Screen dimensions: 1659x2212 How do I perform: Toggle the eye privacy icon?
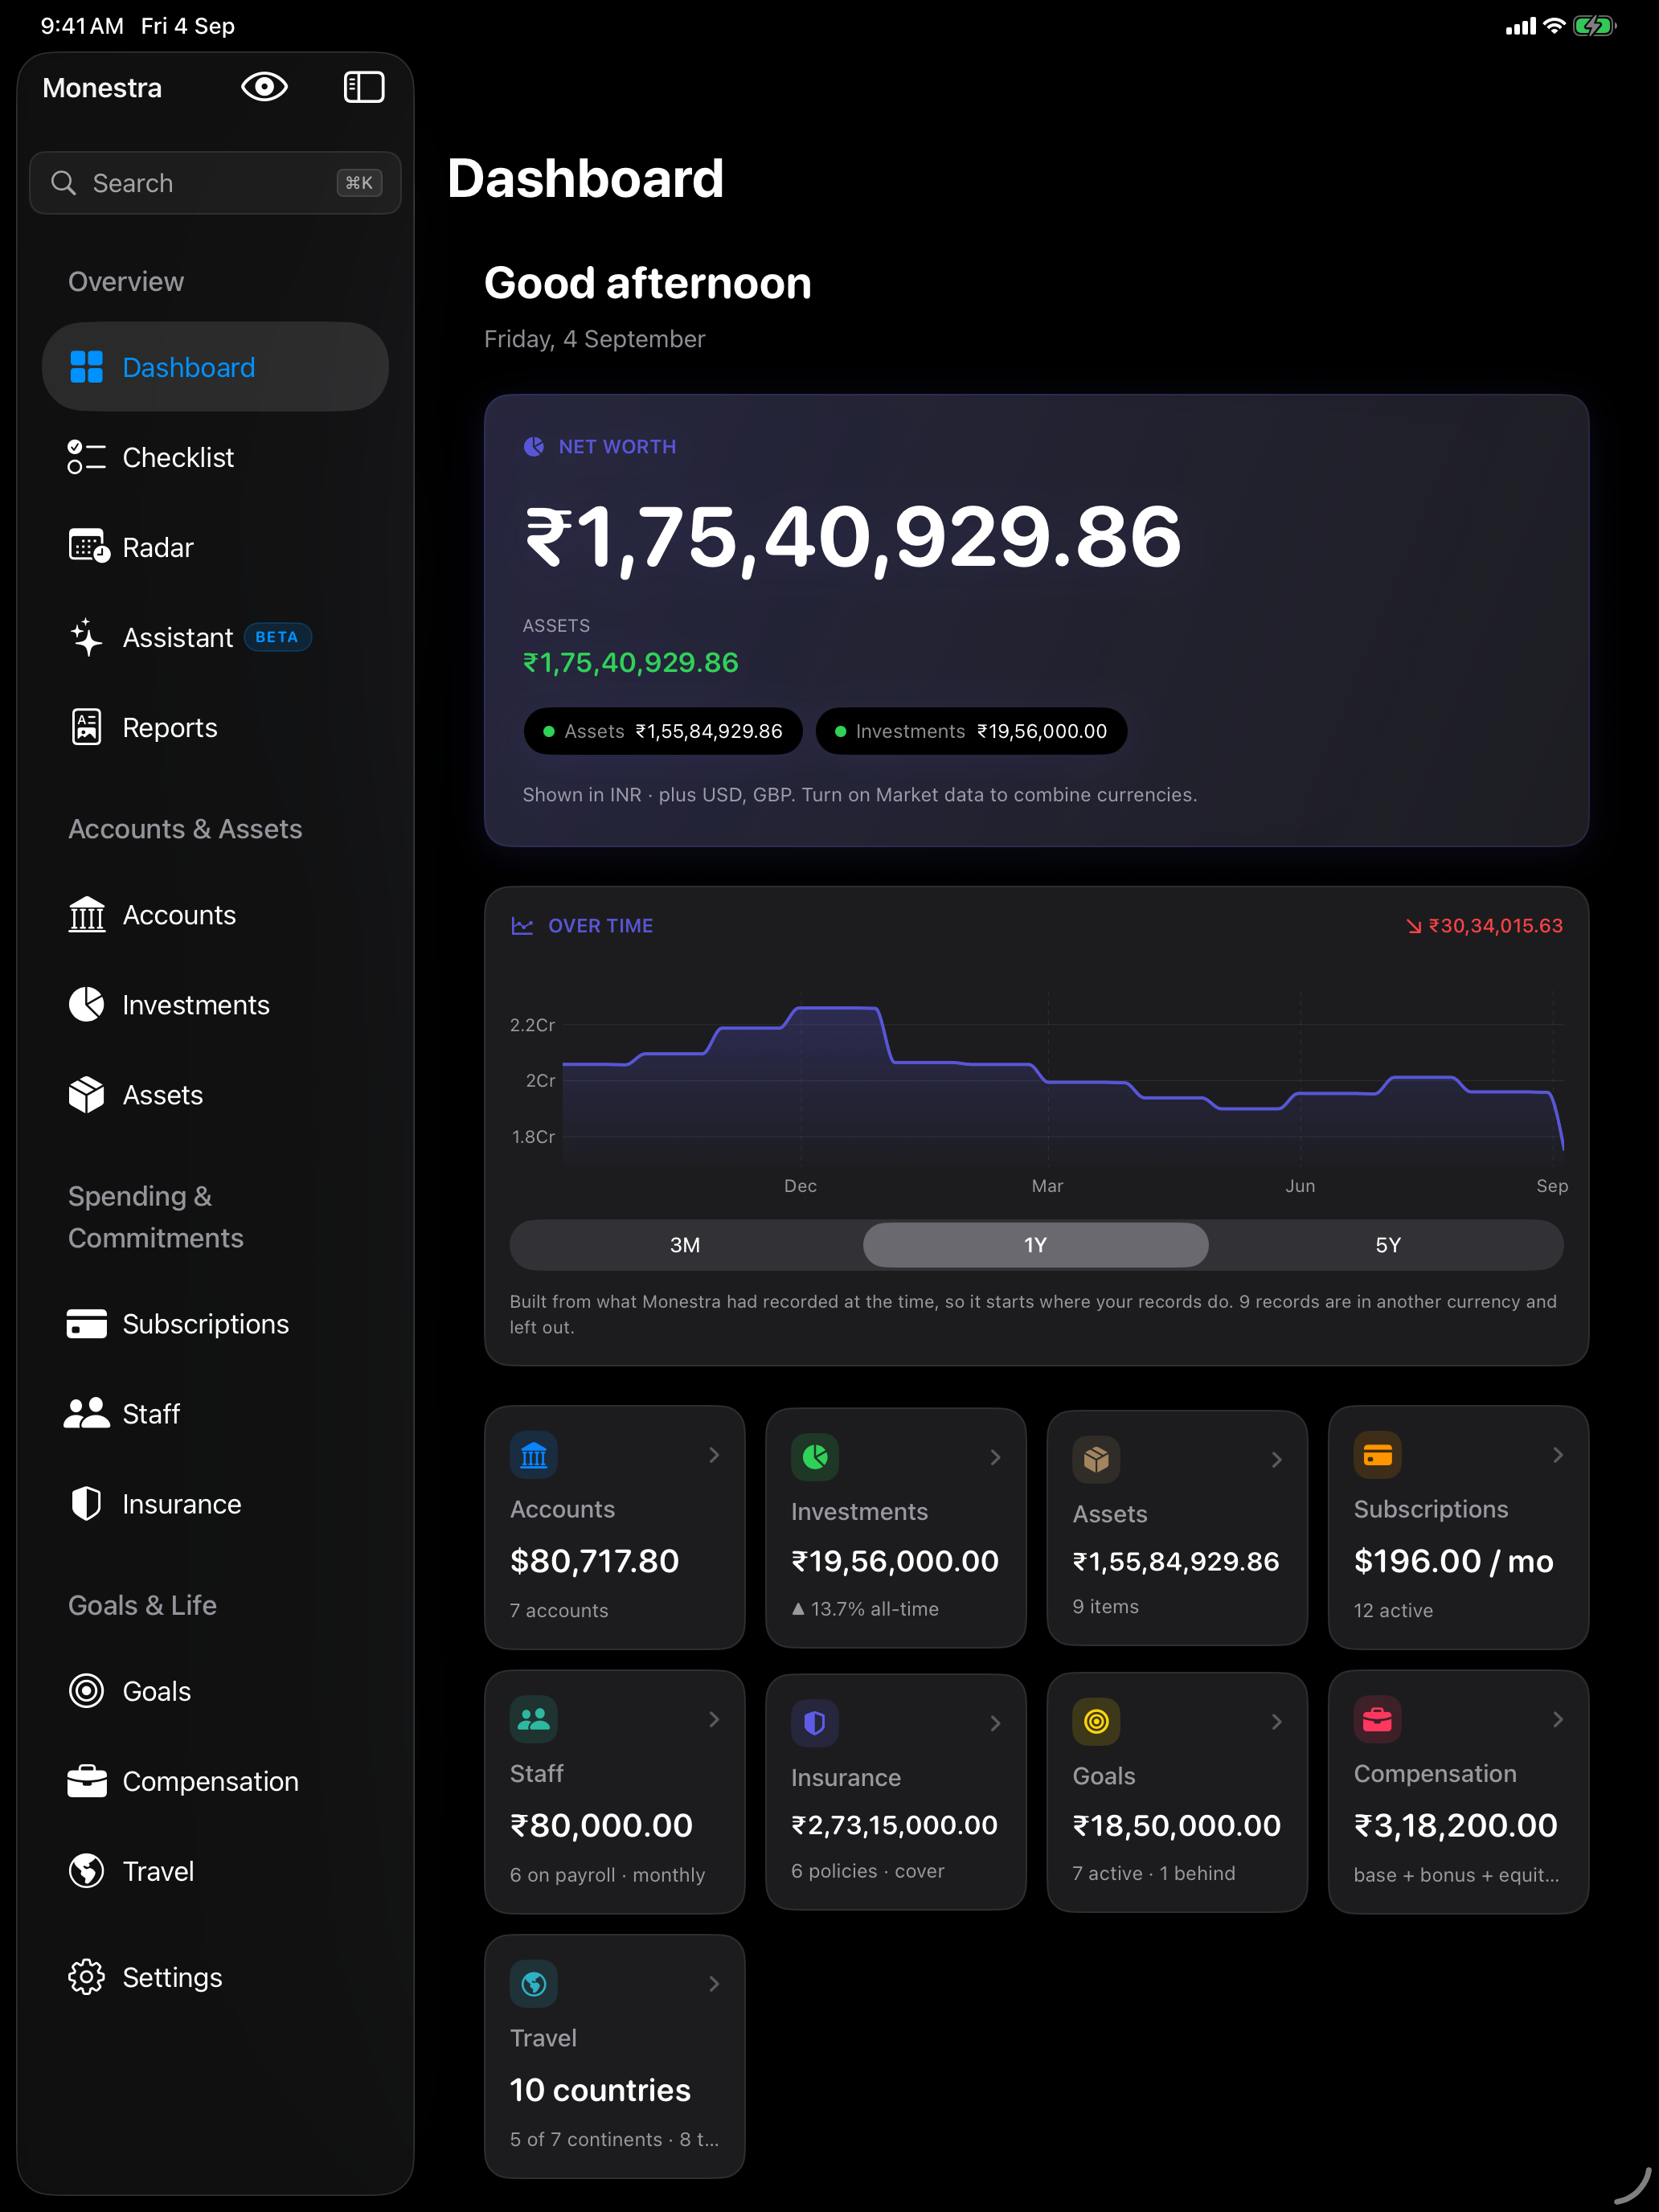pyautogui.click(x=264, y=87)
